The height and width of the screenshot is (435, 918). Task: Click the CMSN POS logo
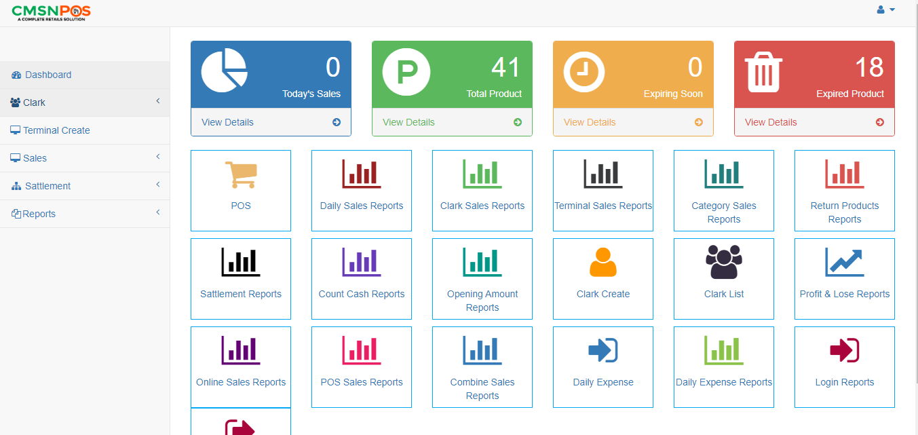click(50, 12)
